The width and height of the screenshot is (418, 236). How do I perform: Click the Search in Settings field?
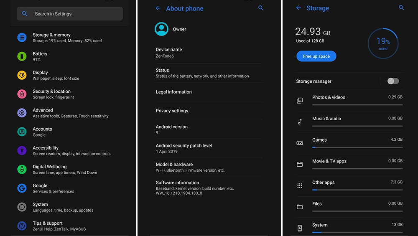point(70,14)
